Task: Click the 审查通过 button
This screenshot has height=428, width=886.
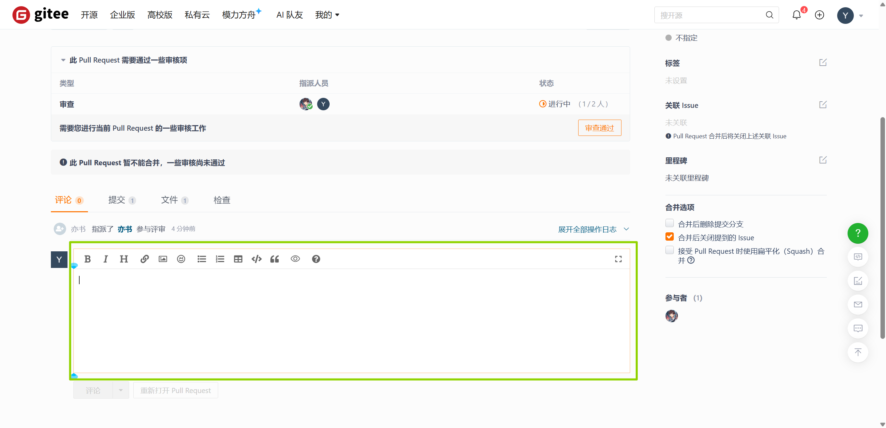Action: pyautogui.click(x=599, y=128)
